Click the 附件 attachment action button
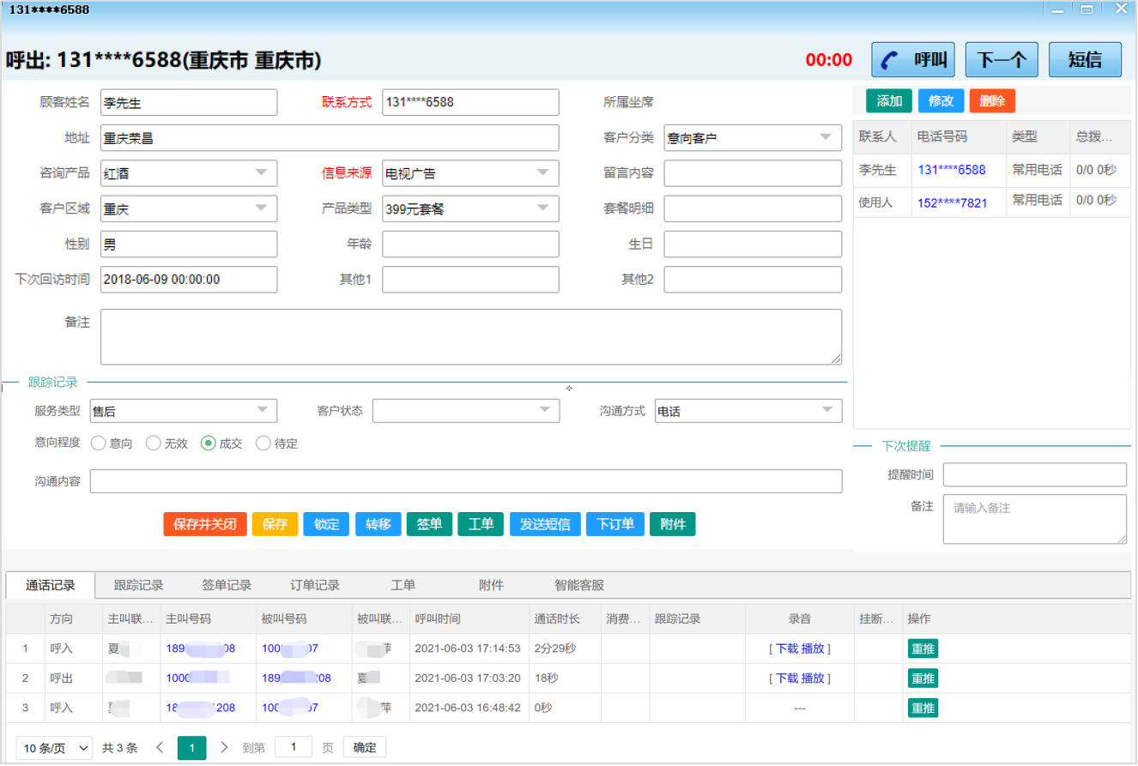 click(x=673, y=524)
